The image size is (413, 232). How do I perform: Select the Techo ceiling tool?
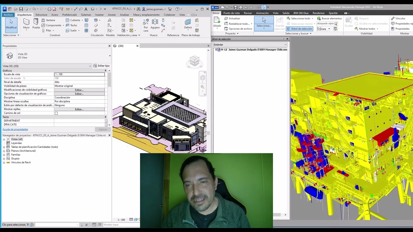click(x=71, y=25)
